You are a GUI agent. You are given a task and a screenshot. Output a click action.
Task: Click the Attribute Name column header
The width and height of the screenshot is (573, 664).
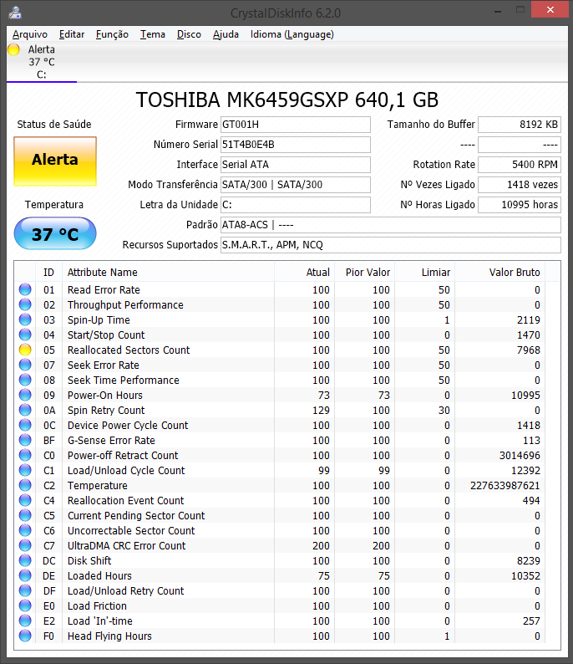168,273
